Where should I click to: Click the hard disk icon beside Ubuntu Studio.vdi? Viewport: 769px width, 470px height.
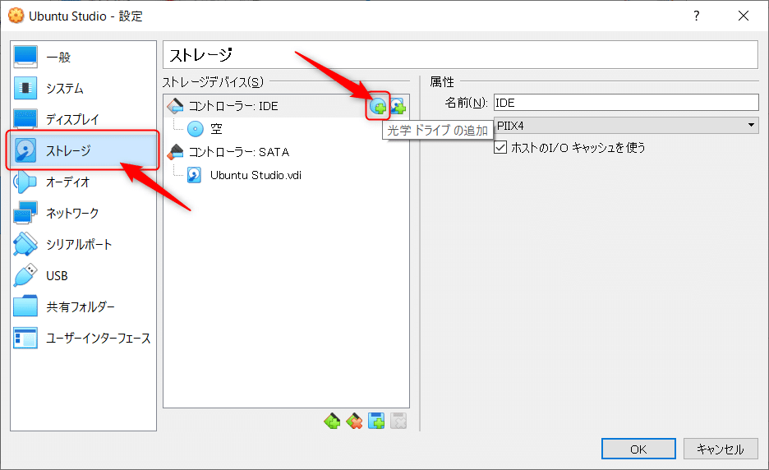coord(194,175)
